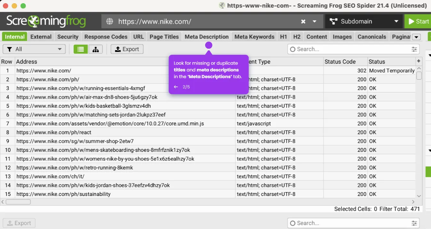This screenshot has height=229, width=431.
Task: Sort by Status Code column header
Action: pyautogui.click(x=345, y=61)
